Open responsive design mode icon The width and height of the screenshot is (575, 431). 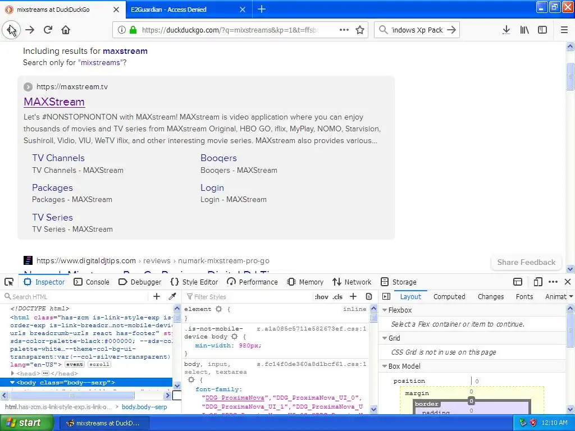coord(538,282)
